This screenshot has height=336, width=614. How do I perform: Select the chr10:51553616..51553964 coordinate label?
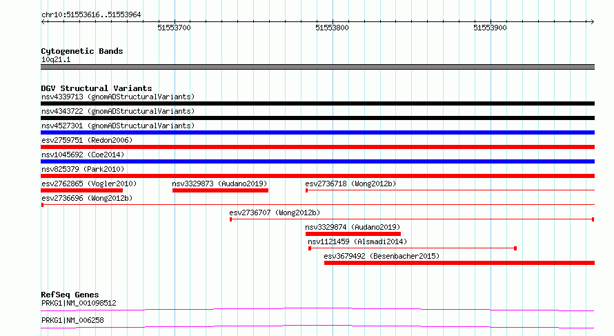(x=91, y=15)
